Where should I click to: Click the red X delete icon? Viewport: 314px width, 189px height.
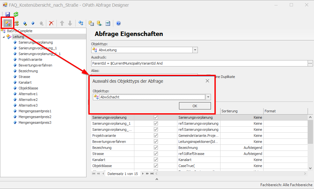tap(51, 23)
